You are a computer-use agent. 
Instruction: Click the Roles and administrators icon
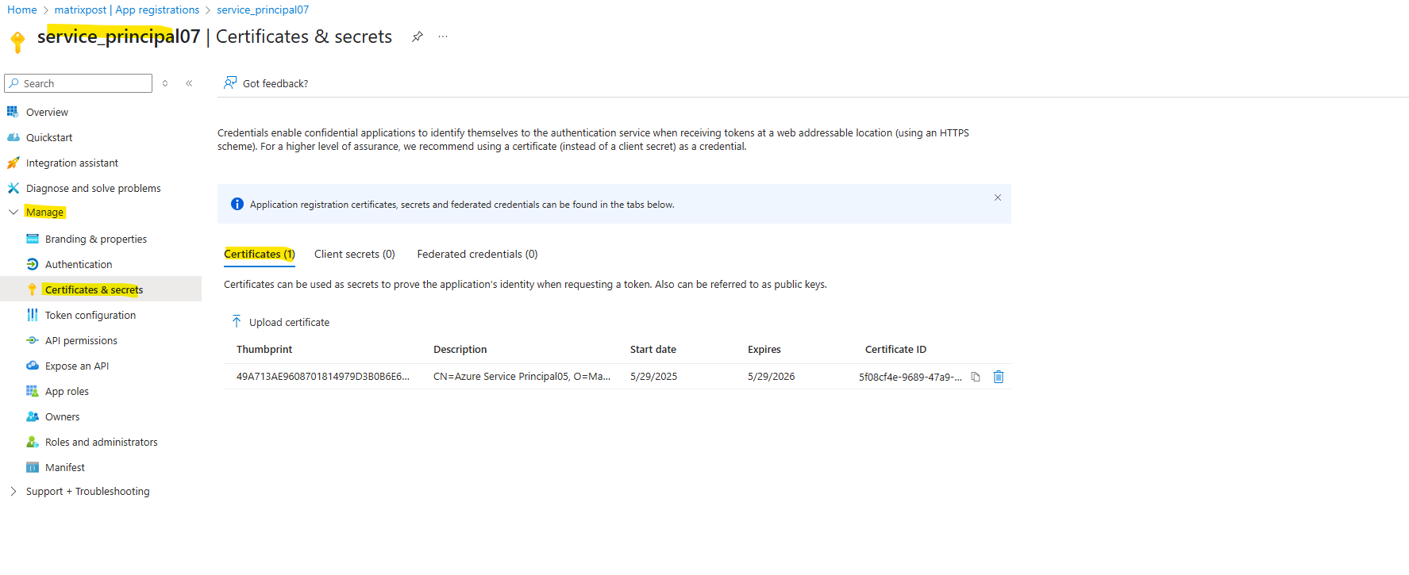[33, 442]
